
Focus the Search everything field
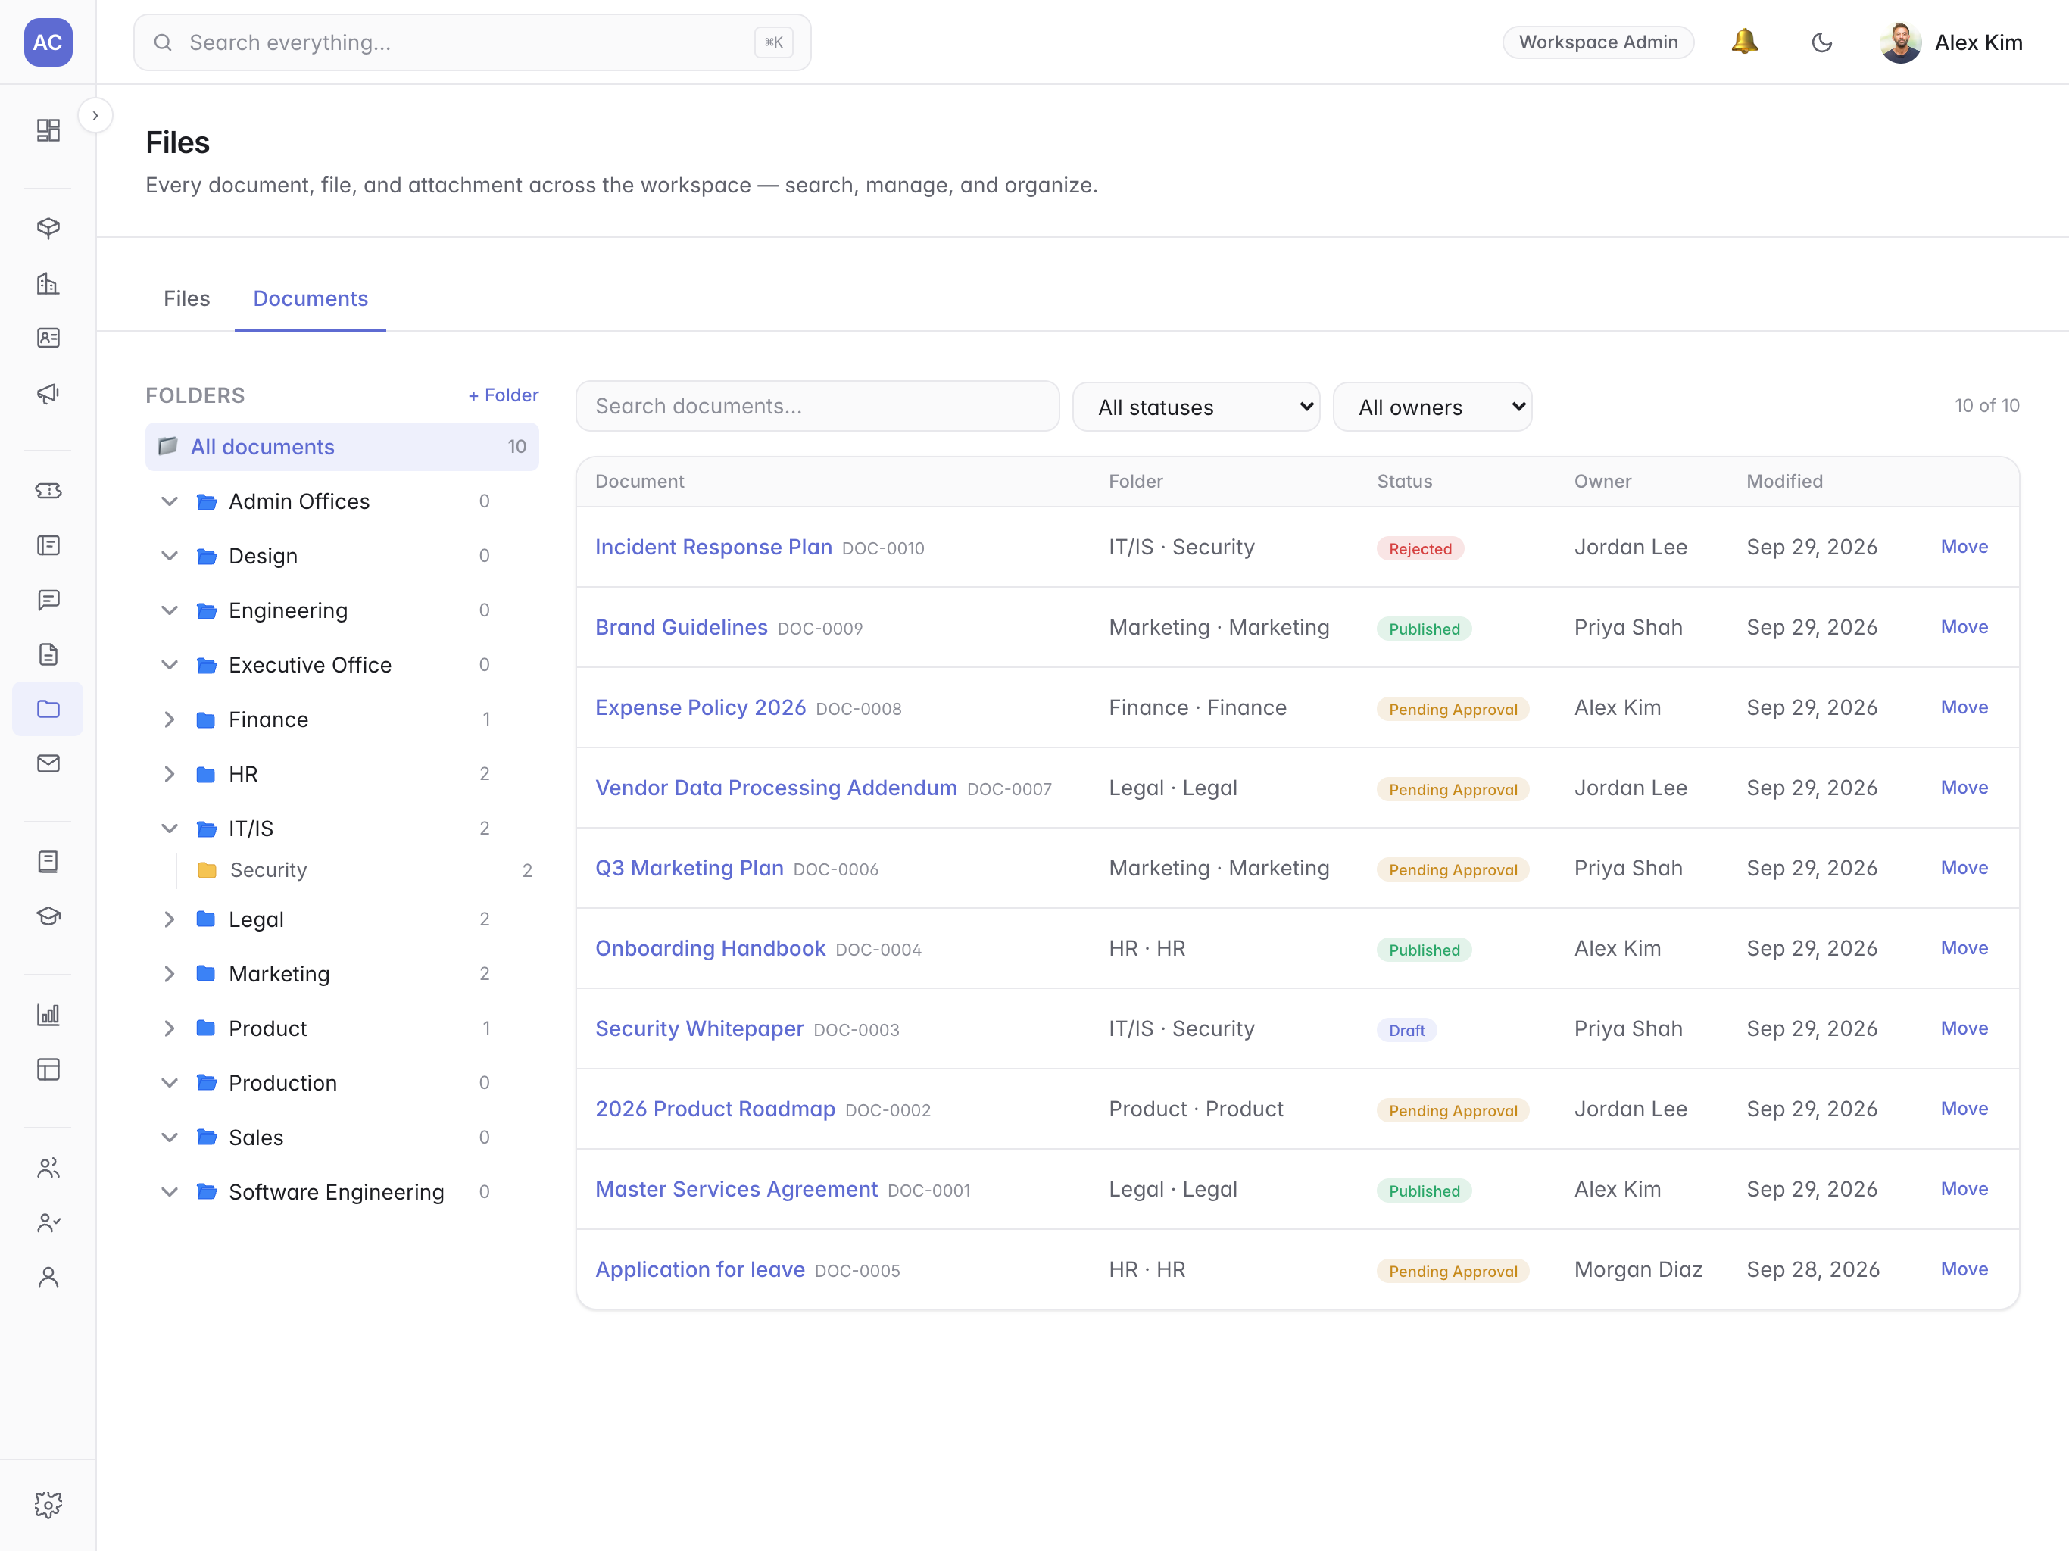tap(473, 42)
